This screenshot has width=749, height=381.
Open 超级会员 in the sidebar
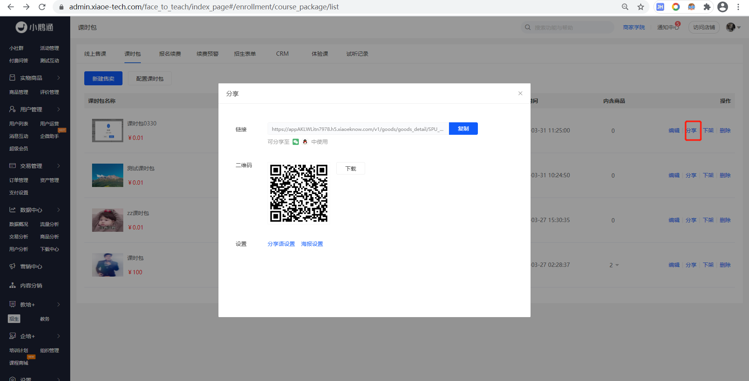point(19,148)
